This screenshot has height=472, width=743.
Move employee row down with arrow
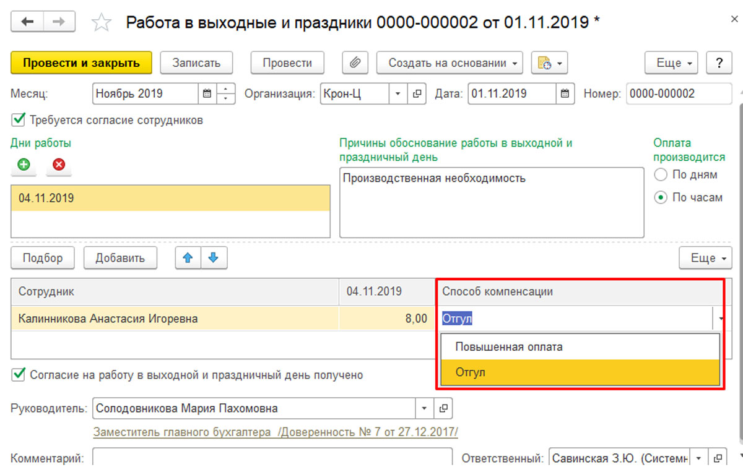point(214,258)
